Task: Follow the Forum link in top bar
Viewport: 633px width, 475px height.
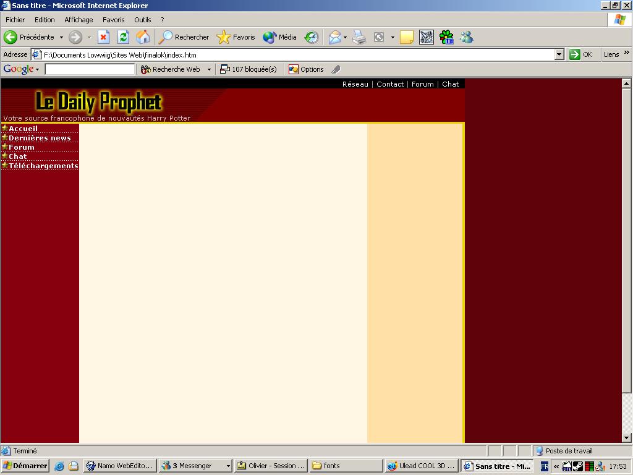Action: 423,84
